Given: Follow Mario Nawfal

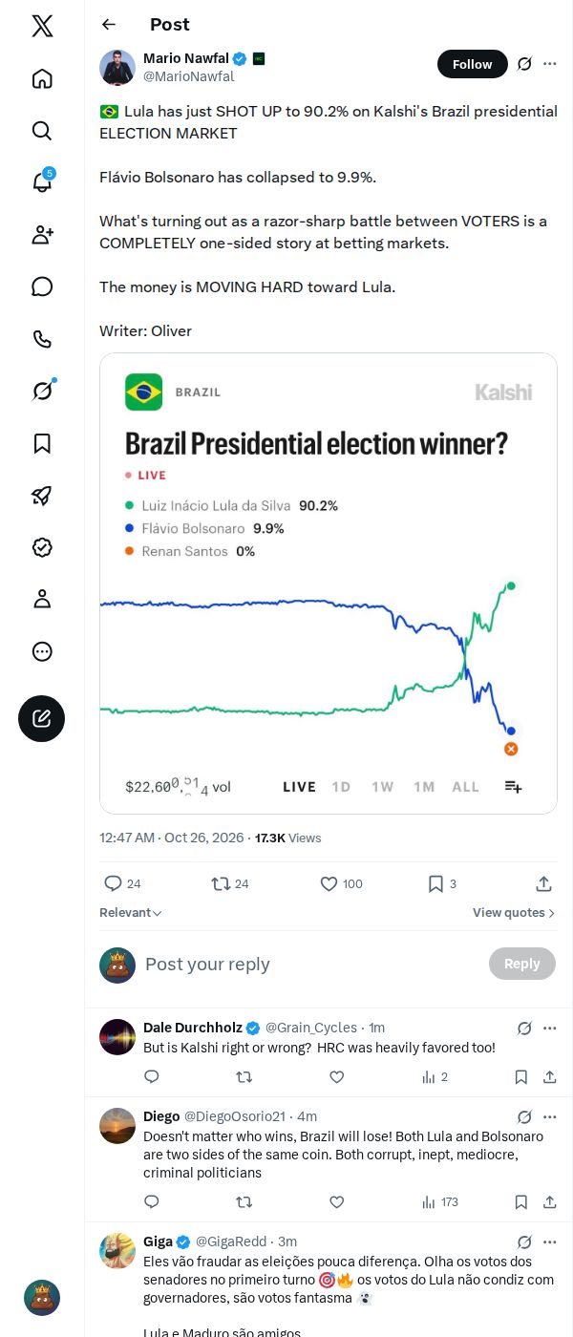Looking at the screenshot, I should click(473, 64).
